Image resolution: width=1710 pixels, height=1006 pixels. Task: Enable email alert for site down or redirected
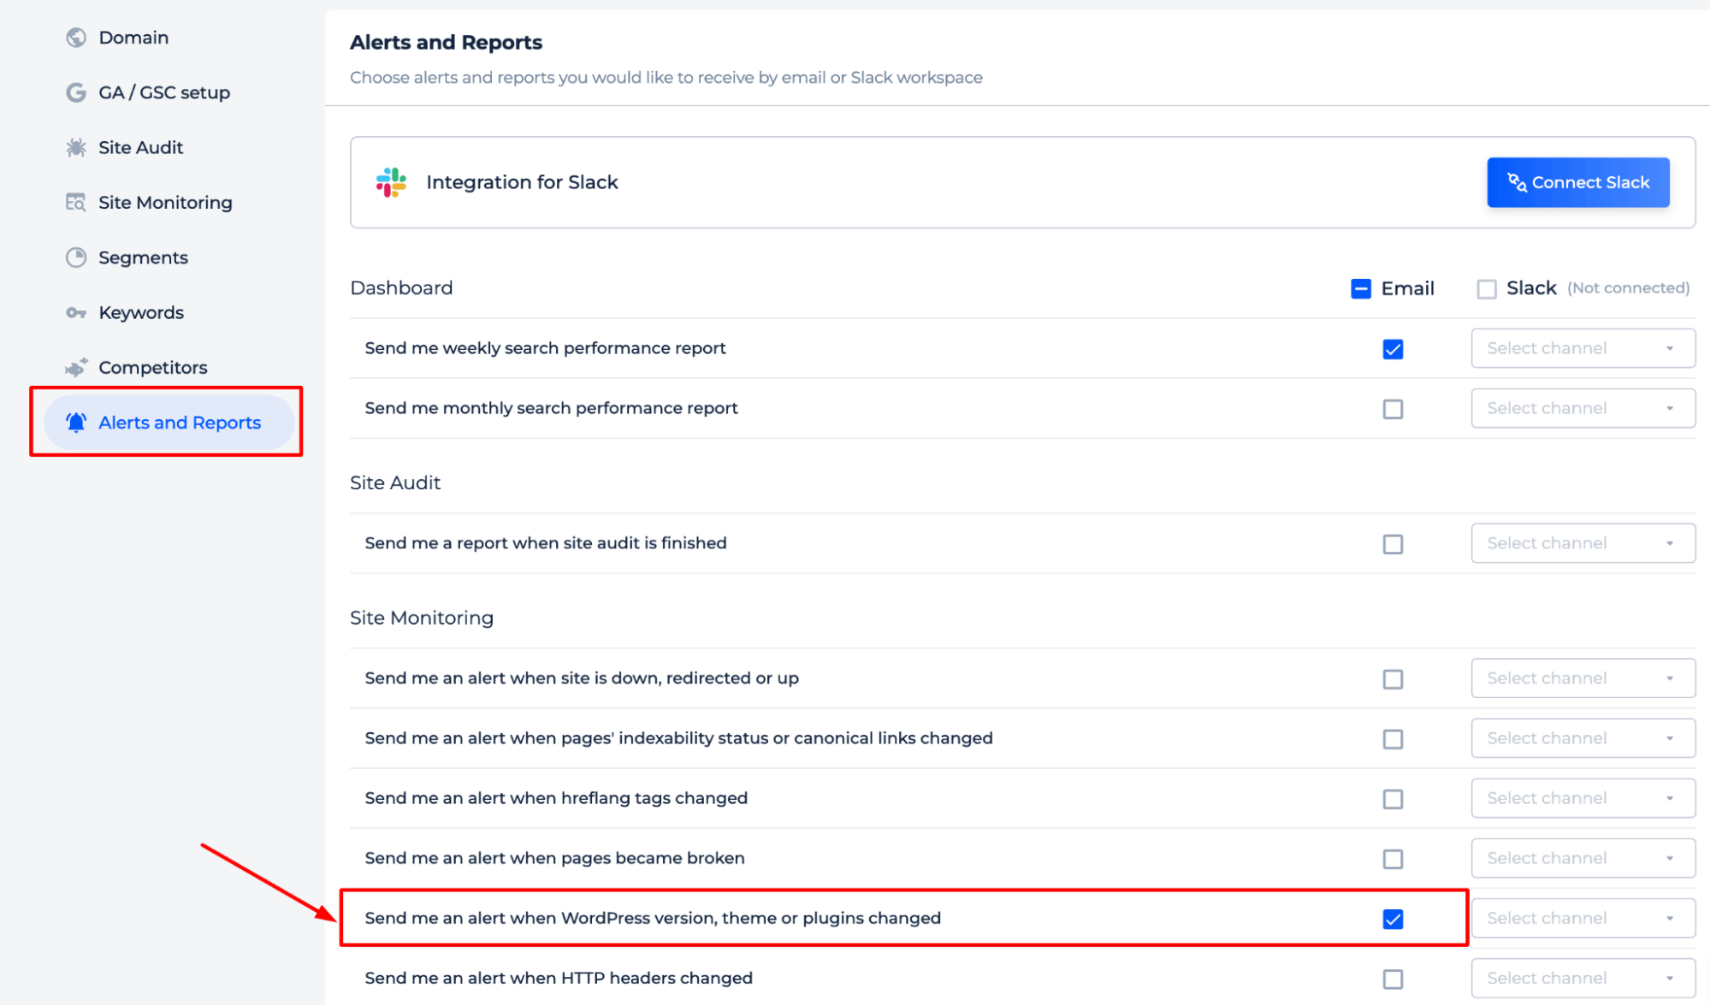[1393, 679]
